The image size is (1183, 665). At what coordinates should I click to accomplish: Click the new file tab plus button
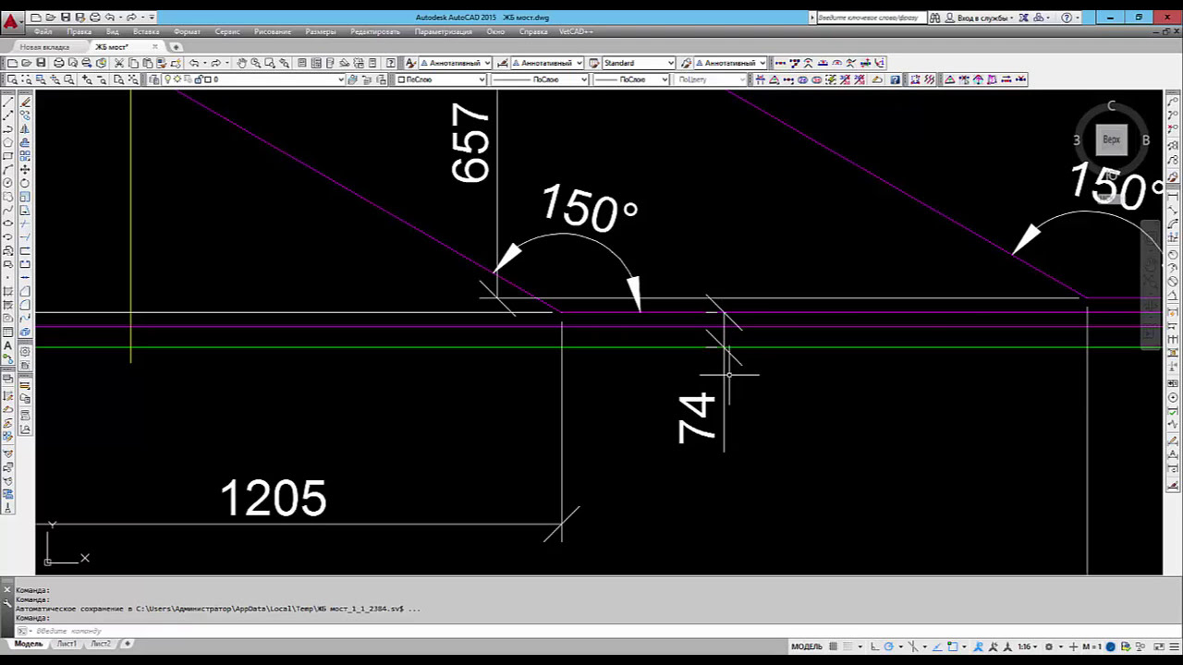176,47
